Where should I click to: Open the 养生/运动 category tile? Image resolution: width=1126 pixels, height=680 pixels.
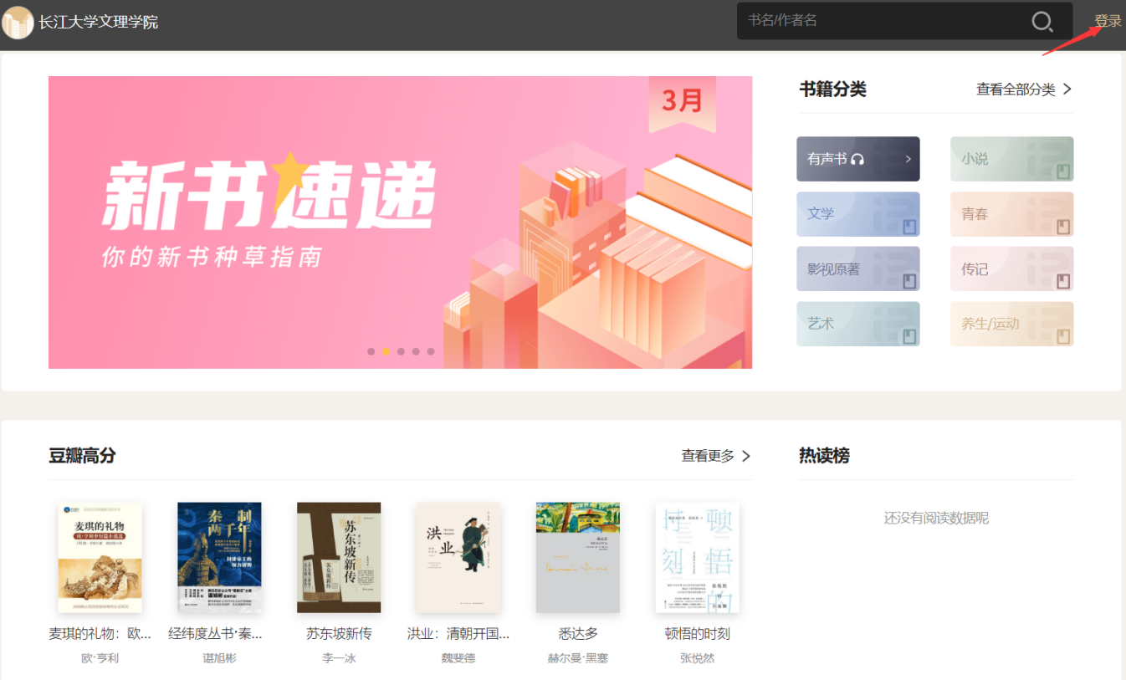(x=1011, y=324)
